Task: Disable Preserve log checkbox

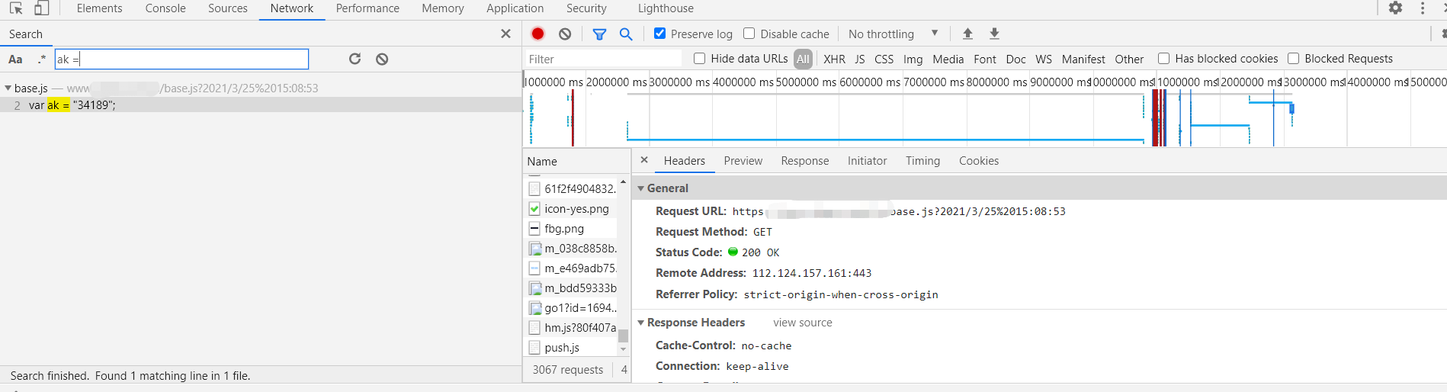Action: (x=660, y=34)
